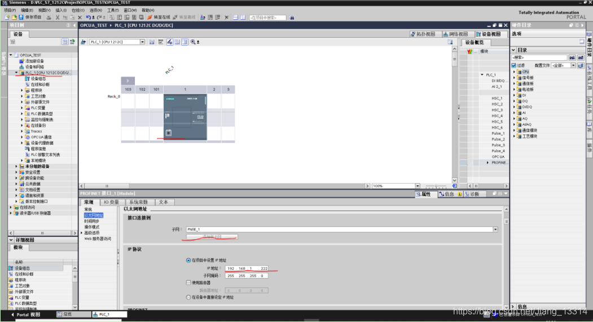
Task: Click Portal view (Portal 视图) button at bottom
Action: [x=25, y=315]
